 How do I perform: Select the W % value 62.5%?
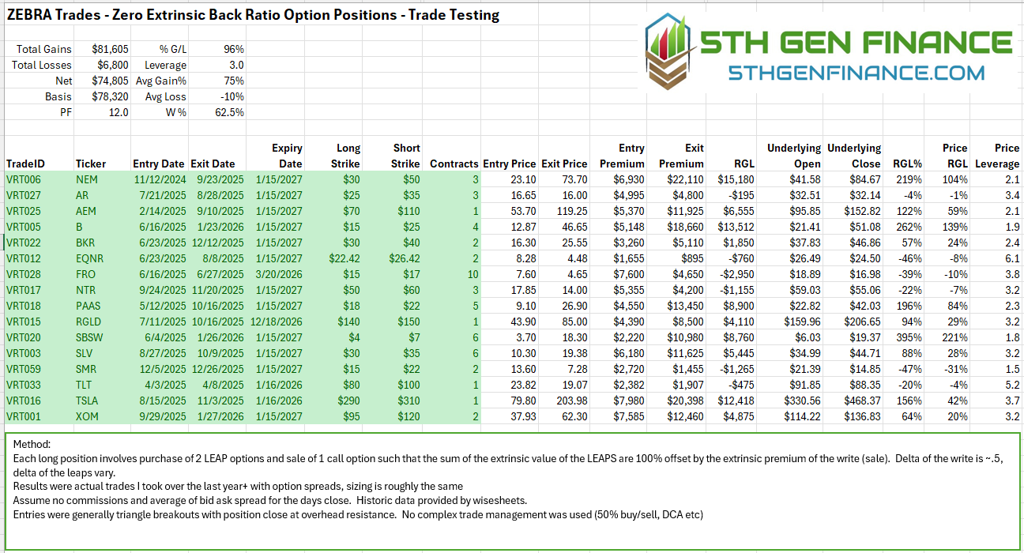[x=230, y=112]
